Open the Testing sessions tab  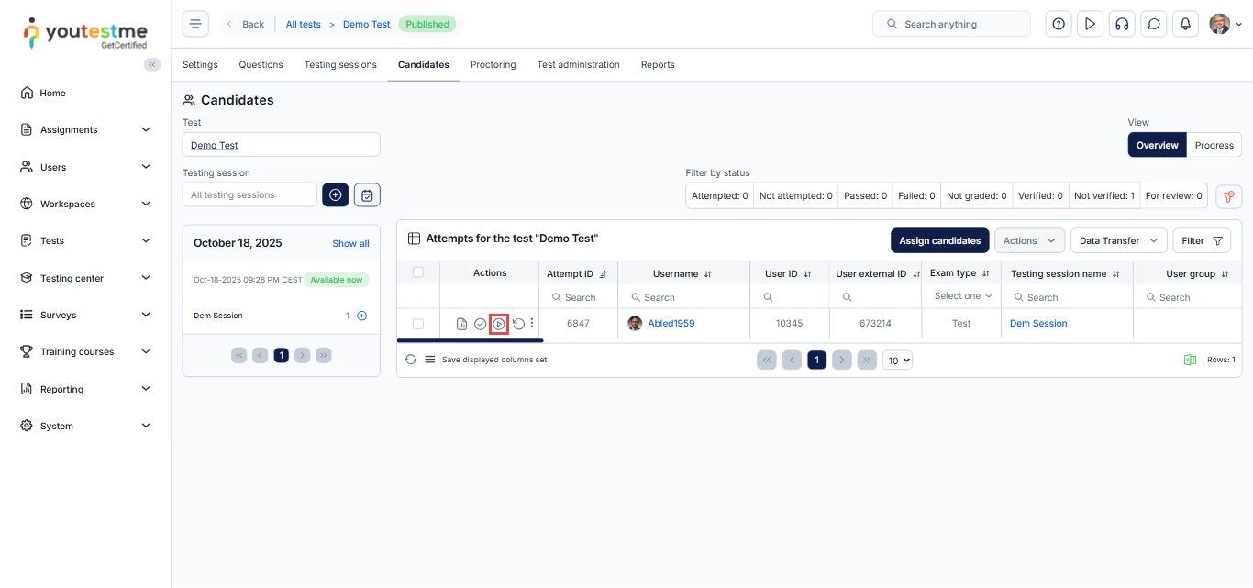(340, 65)
